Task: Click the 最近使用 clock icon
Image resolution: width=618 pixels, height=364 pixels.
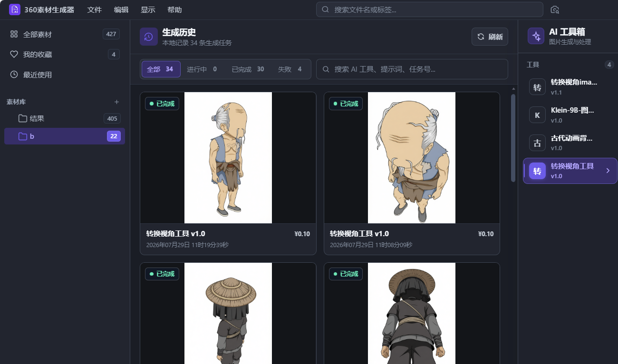Action: tap(14, 74)
